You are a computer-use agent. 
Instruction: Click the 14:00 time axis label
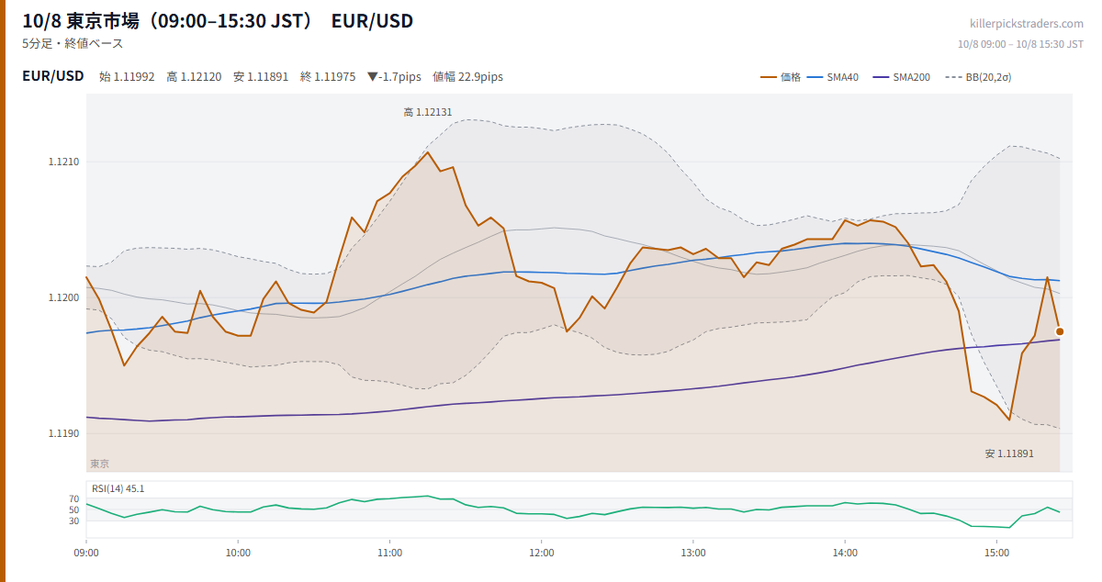845,553
